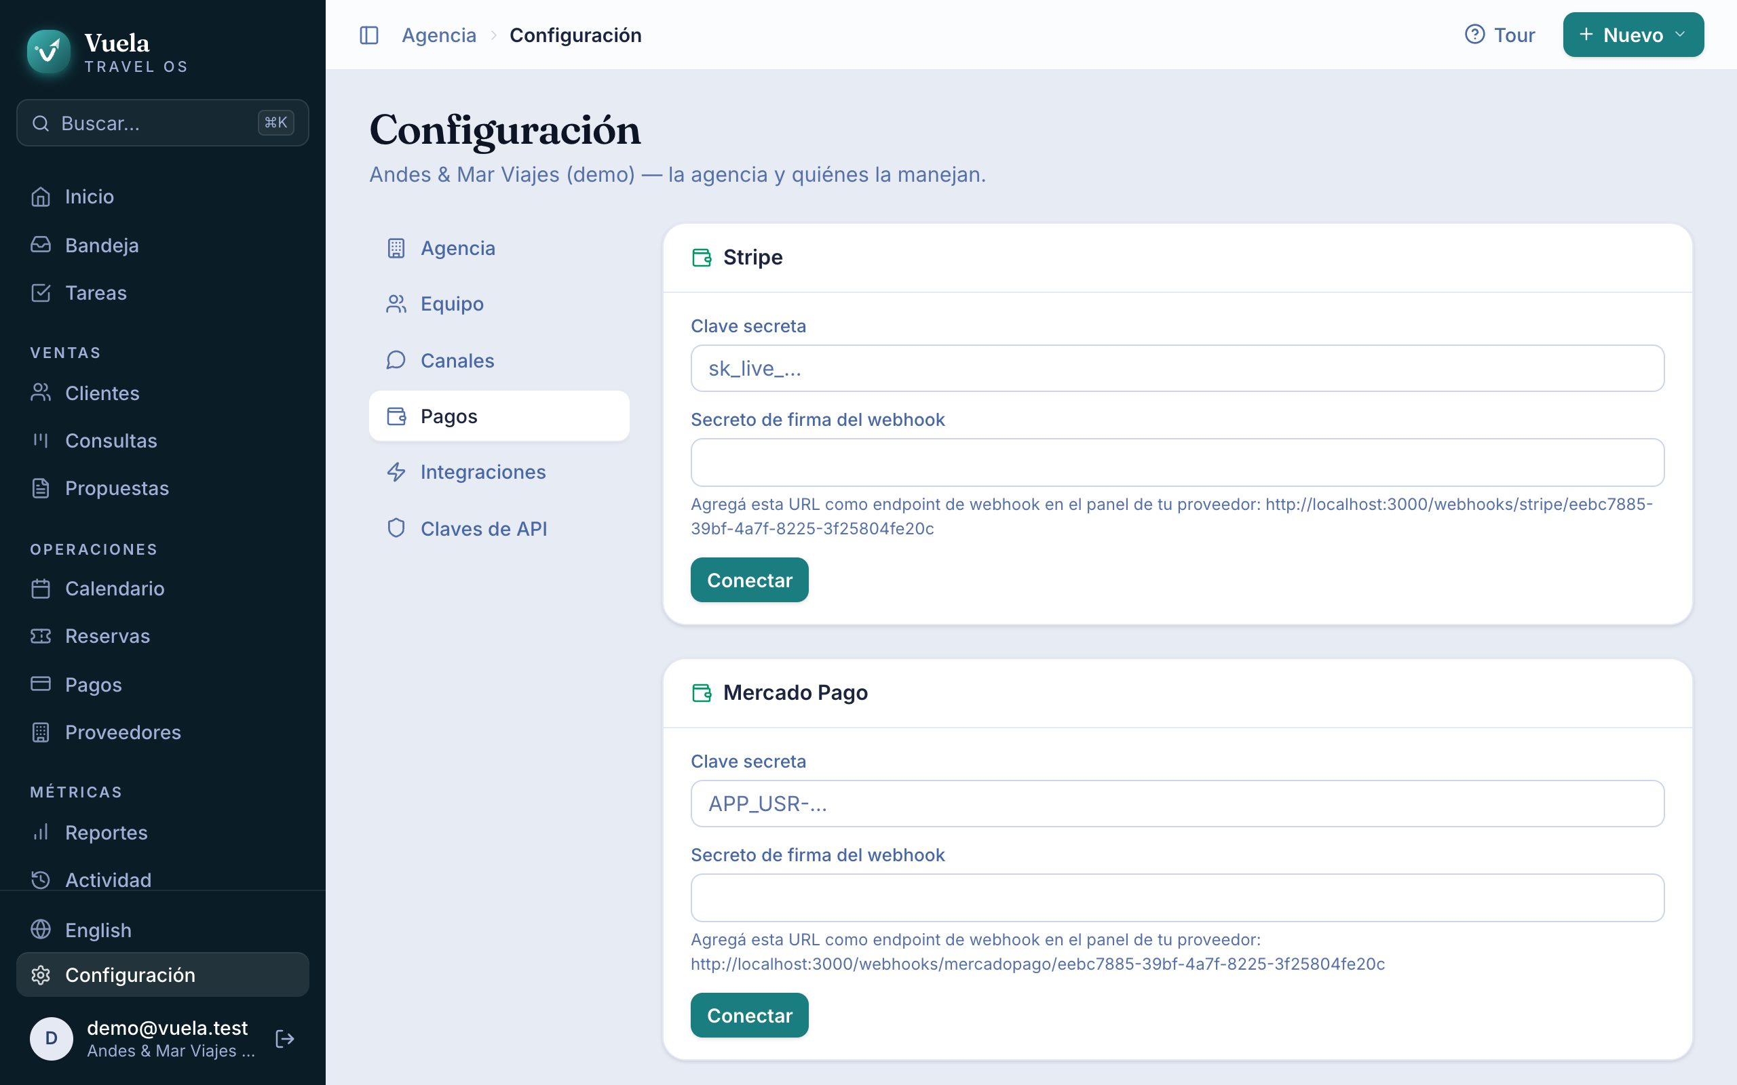
Task: Select the Canales settings tab
Action: 499,360
